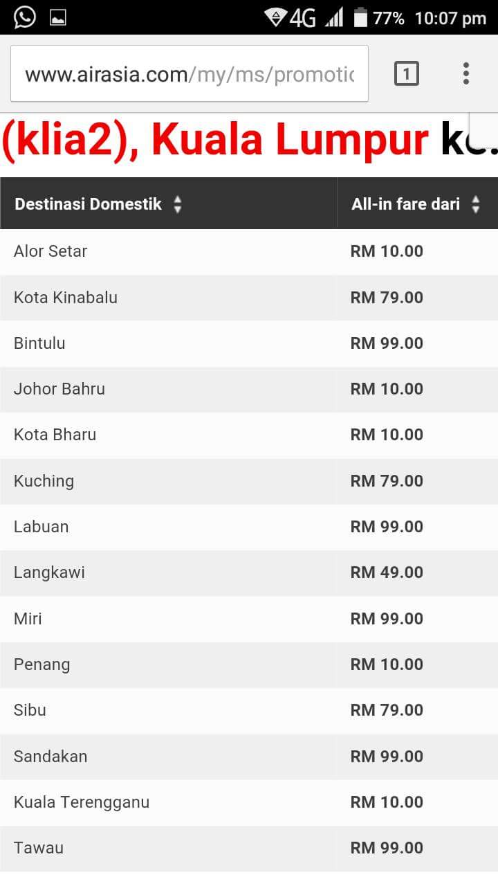This screenshot has width=498, height=886.
Task: Tap the battery icon in status bar
Action: tap(360, 17)
